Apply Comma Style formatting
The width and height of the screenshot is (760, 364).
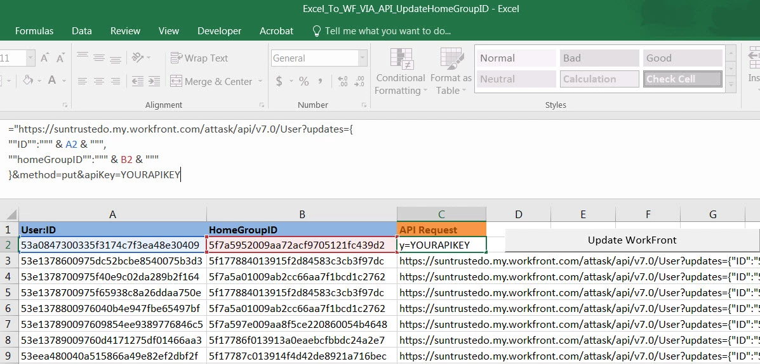pyautogui.click(x=321, y=81)
